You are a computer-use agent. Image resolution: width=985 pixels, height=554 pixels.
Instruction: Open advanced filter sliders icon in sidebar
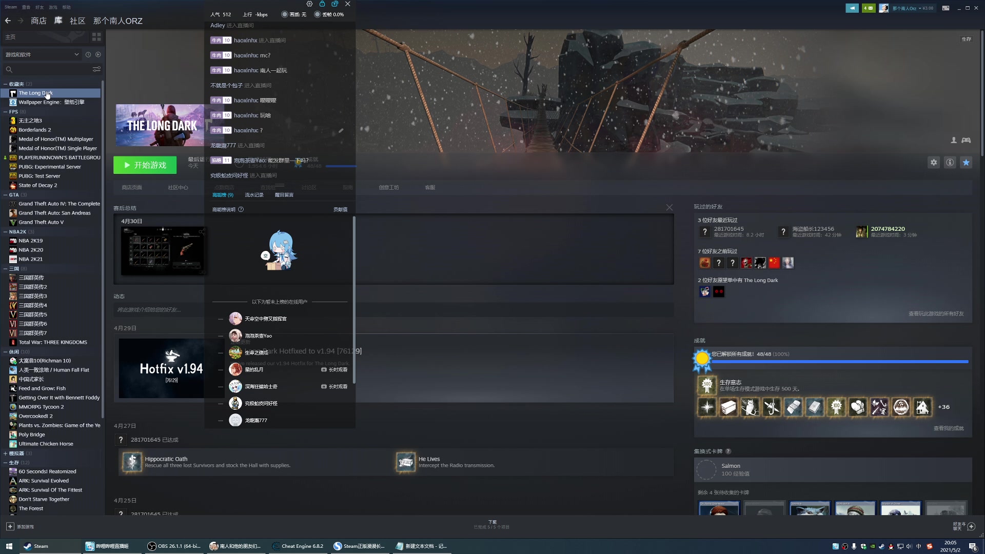[x=96, y=69]
